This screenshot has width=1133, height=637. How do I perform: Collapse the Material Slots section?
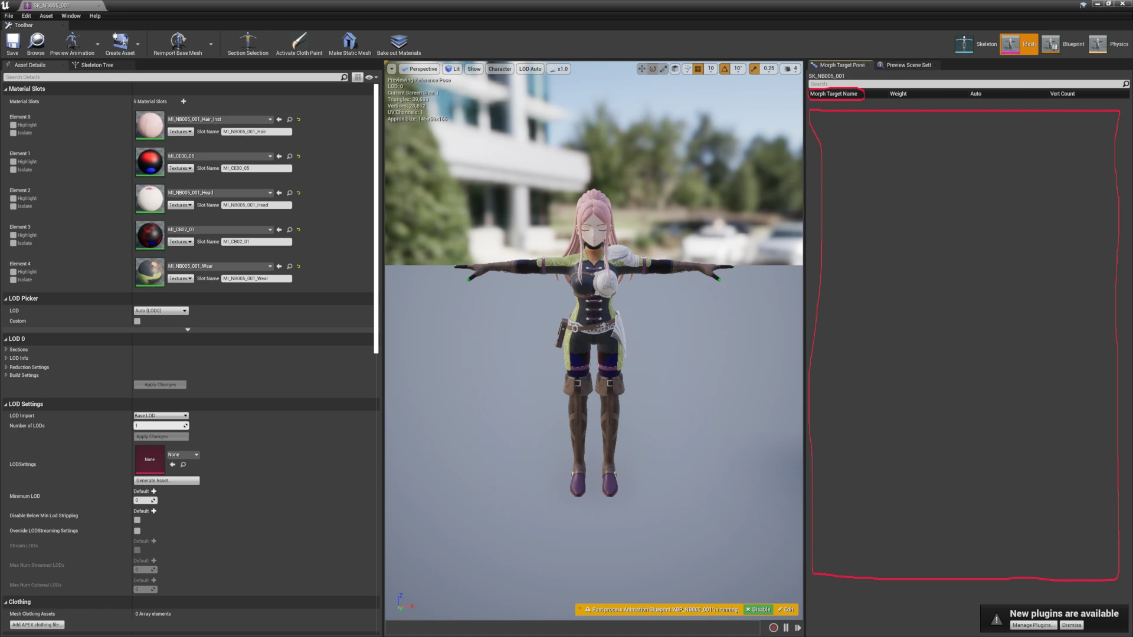[x=6, y=89]
